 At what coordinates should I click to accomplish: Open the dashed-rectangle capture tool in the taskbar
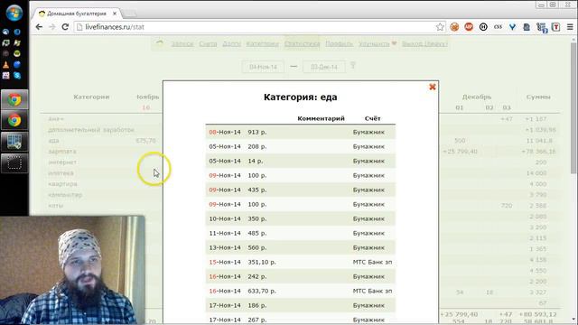tap(14, 162)
